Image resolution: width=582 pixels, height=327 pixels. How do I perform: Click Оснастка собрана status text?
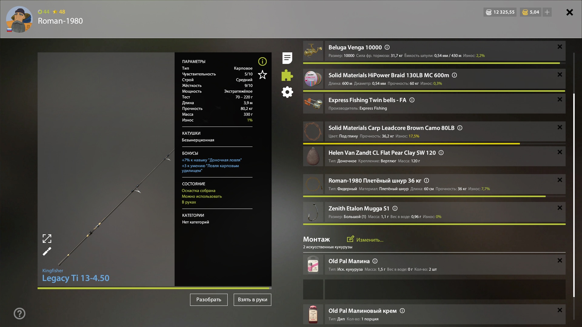pyautogui.click(x=199, y=190)
